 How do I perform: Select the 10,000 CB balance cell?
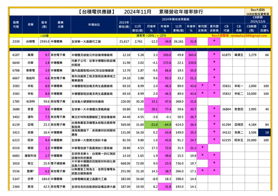[252, 94]
